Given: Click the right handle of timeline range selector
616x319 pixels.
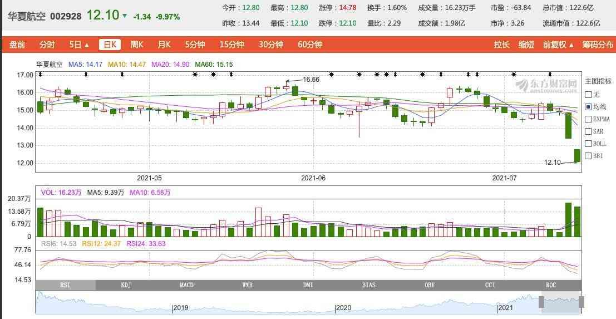Looking at the screenshot, I should point(581,302).
